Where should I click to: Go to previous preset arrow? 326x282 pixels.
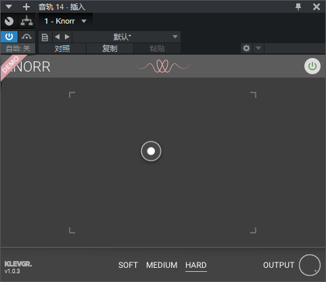tap(57, 37)
